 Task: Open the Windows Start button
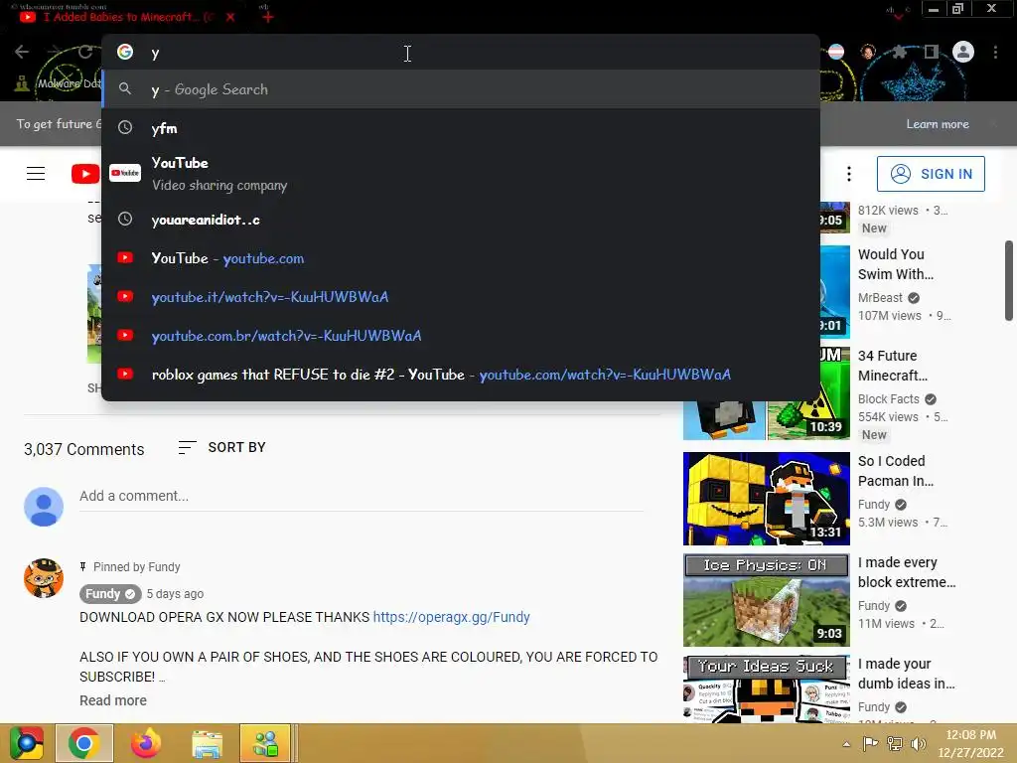click(27, 743)
